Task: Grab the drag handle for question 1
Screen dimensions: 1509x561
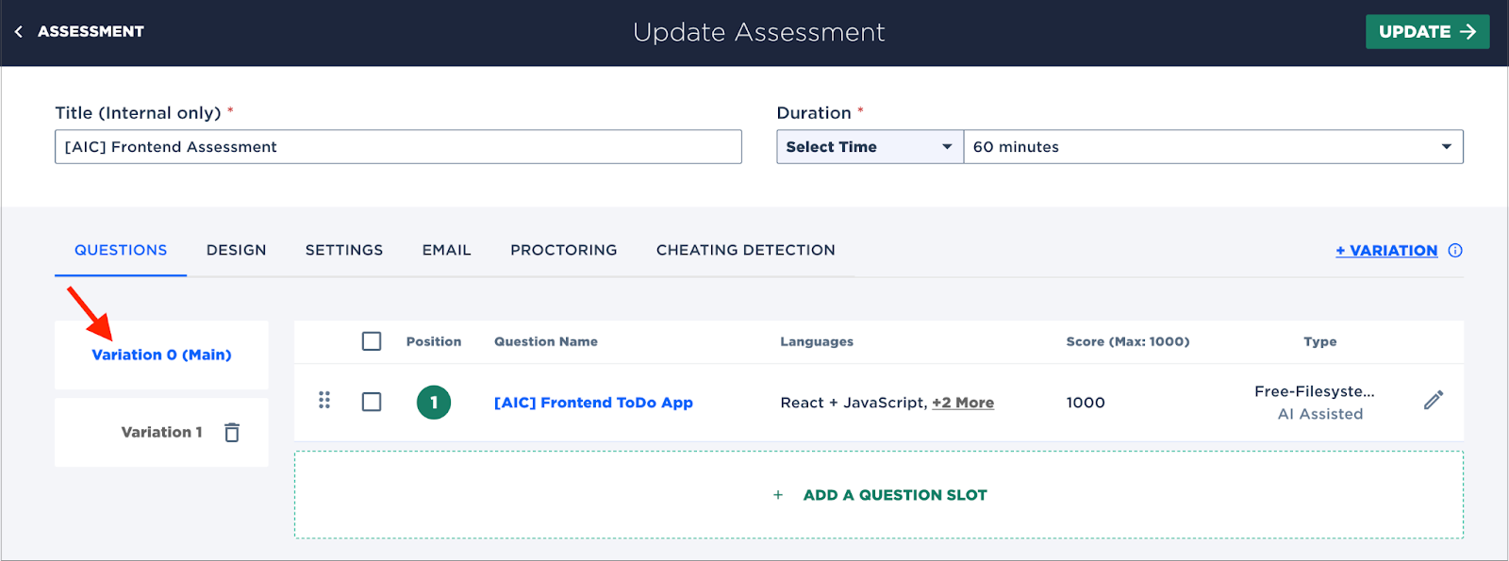Action: point(324,401)
